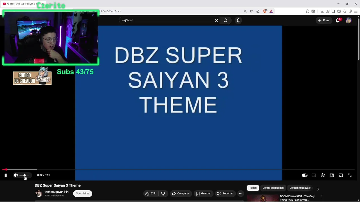Open media control music note icon
The width and height of the screenshot is (360, 202).
tap(328, 11)
